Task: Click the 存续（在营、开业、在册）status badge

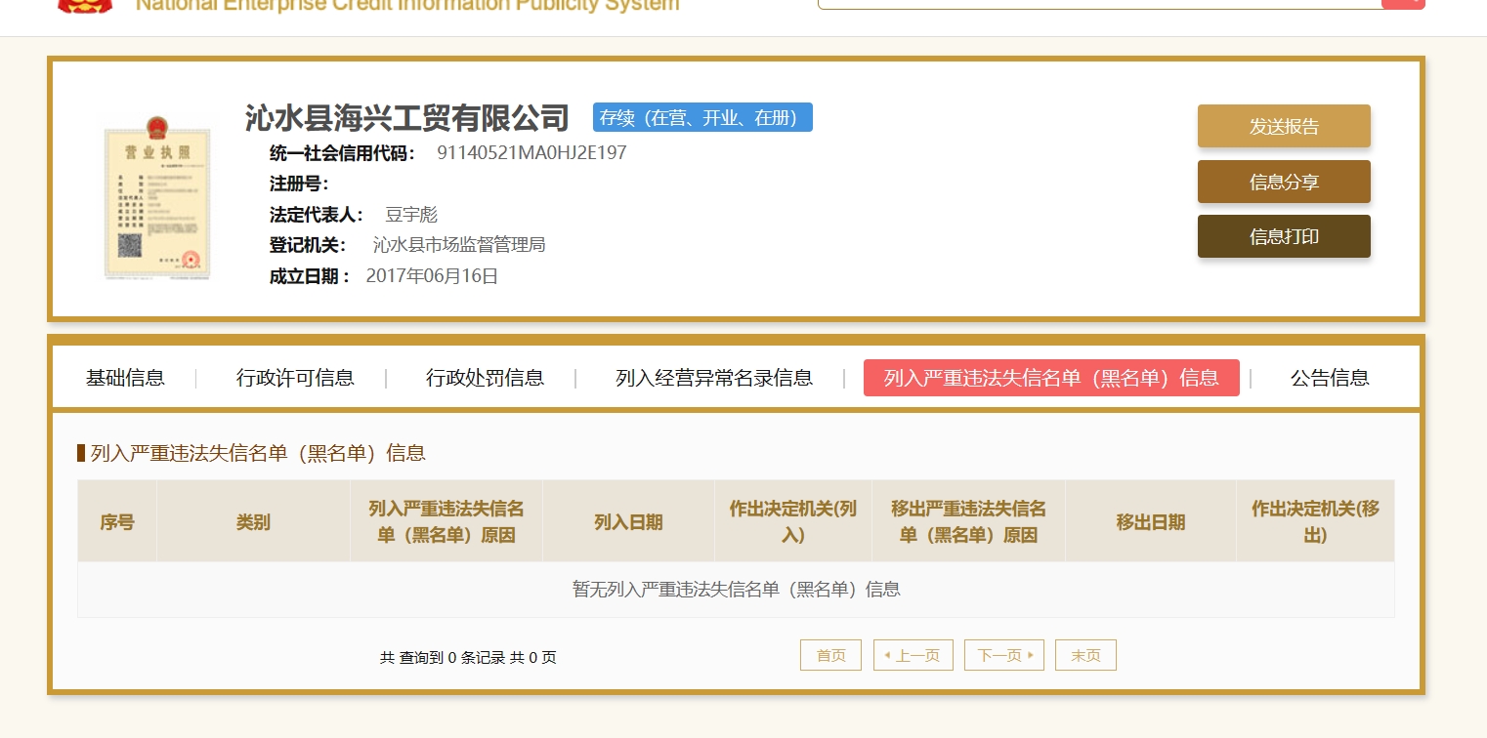Action: (x=702, y=117)
